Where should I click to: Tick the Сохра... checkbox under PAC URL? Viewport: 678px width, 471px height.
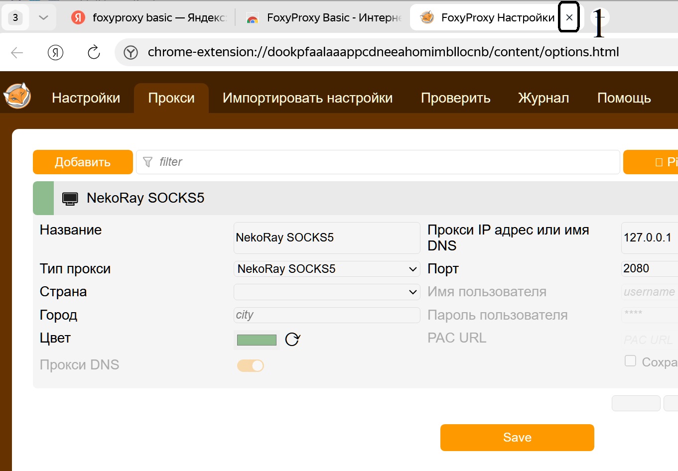click(x=630, y=361)
